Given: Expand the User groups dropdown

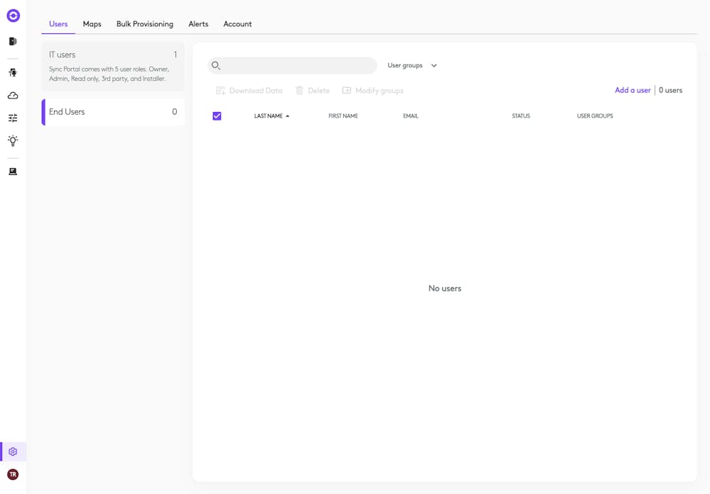Looking at the screenshot, I should click(412, 64).
